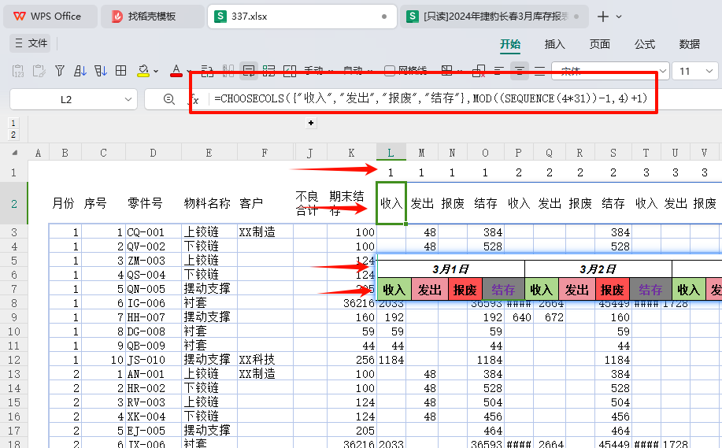Open the tab list chevron beside plus
This screenshot has height=448, width=722.
(619, 17)
